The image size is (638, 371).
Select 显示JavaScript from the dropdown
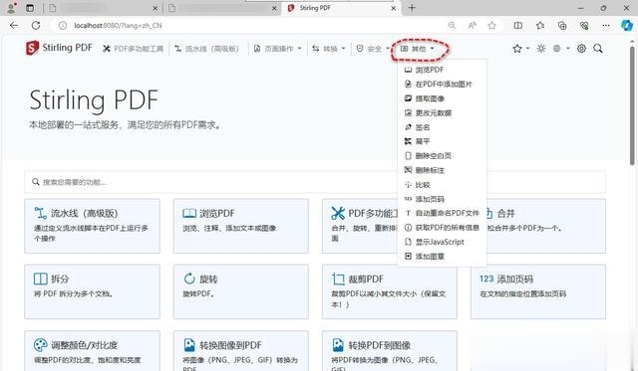442,242
